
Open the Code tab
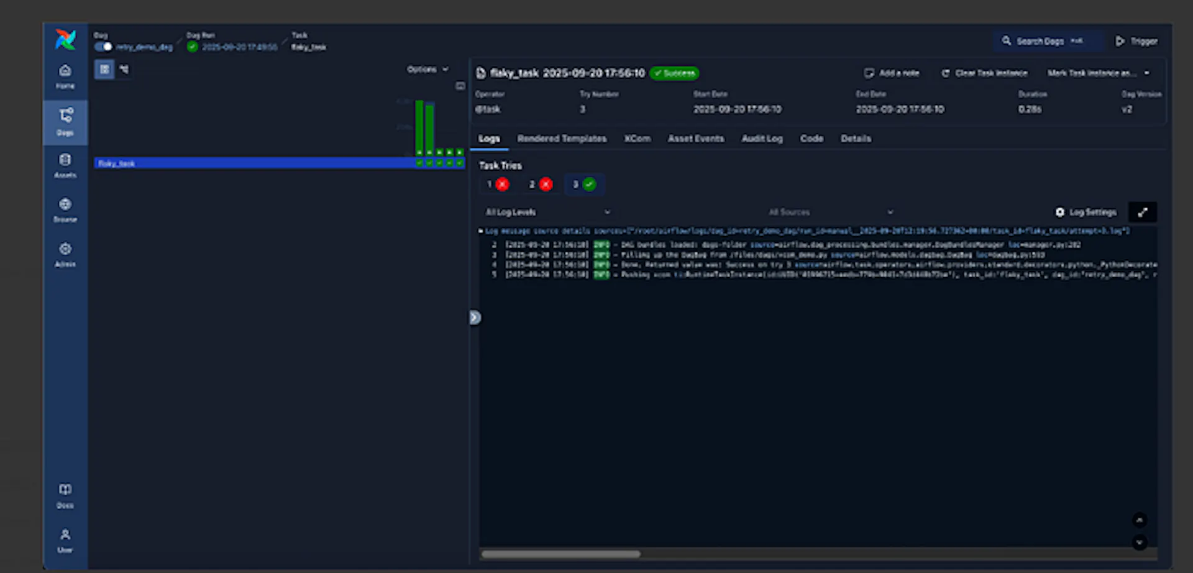tap(811, 139)
